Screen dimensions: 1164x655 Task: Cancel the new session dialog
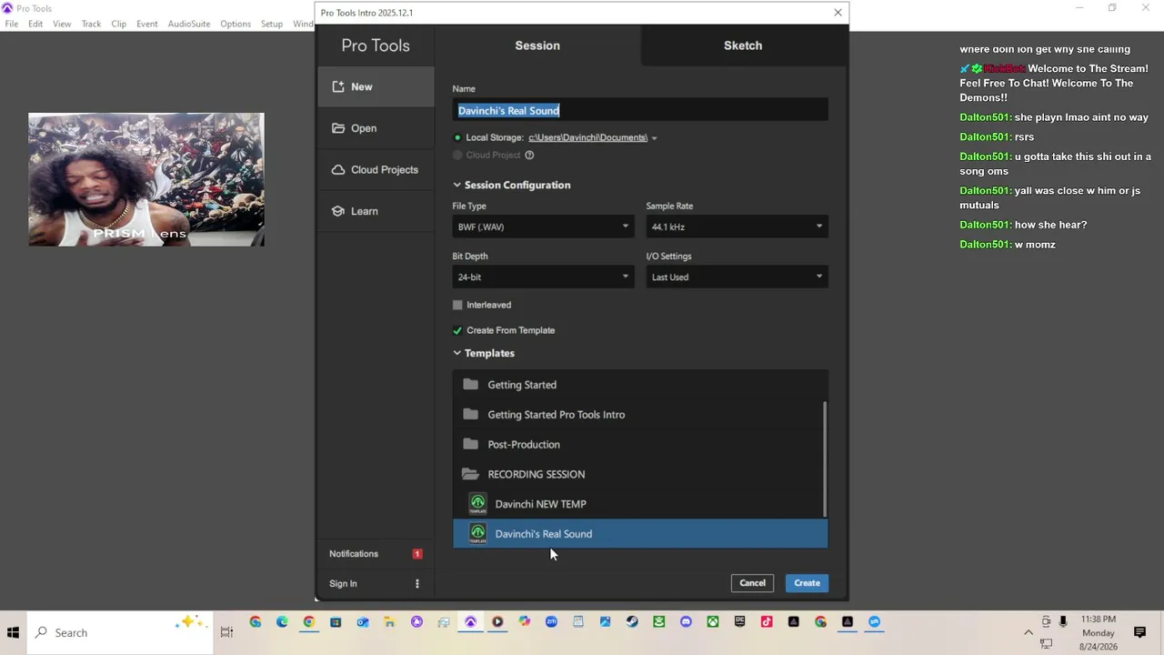[752, 583]
